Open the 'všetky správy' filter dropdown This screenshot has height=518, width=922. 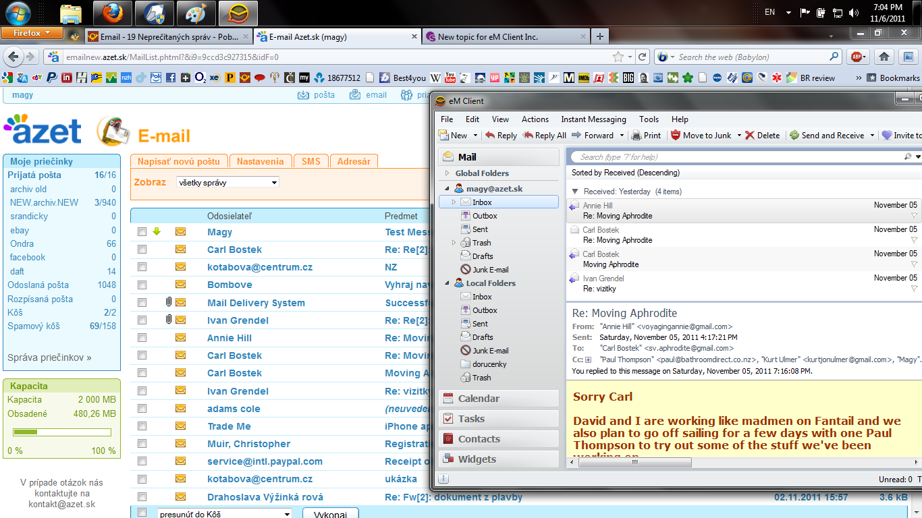coord(227,182)
